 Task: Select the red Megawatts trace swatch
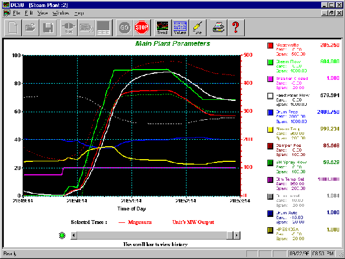click(x=271, y=46)
